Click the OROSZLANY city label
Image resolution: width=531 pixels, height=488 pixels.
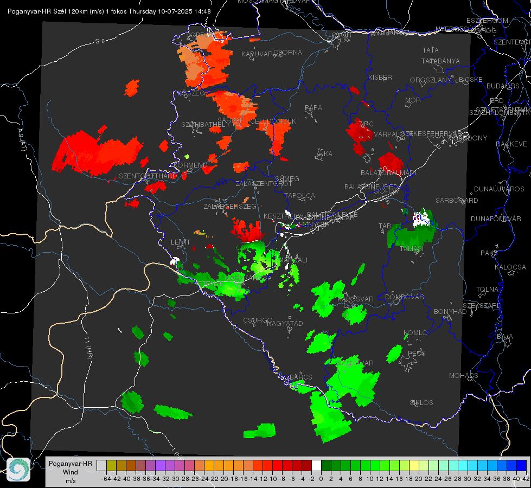[431, 80]
